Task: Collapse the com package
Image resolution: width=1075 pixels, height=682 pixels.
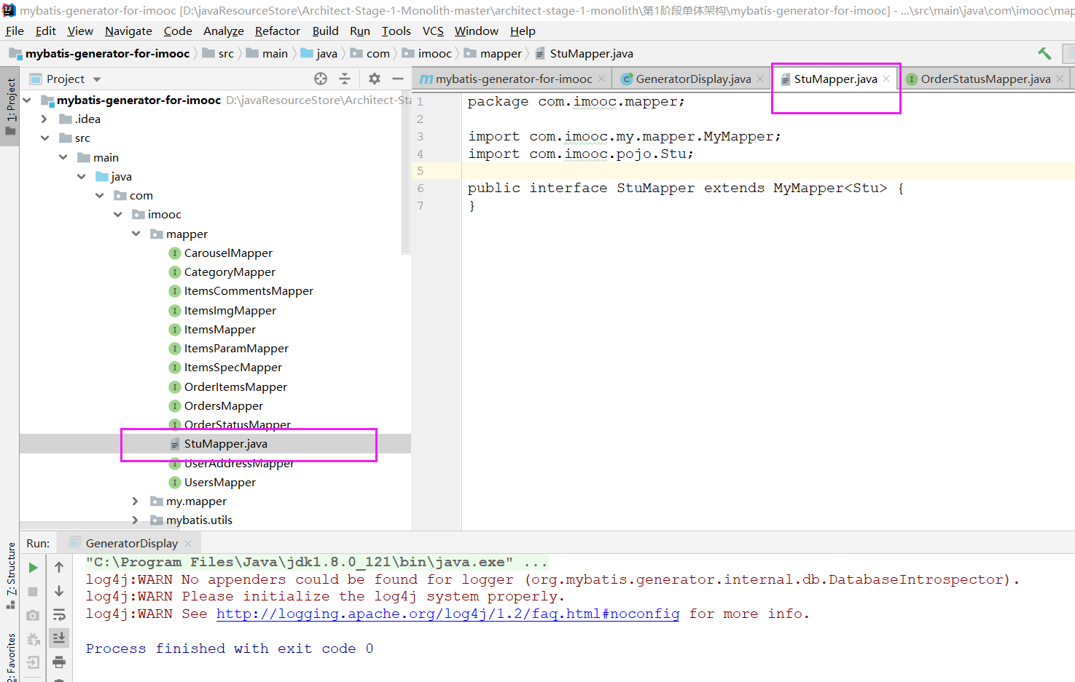Action: click(99, 195)
